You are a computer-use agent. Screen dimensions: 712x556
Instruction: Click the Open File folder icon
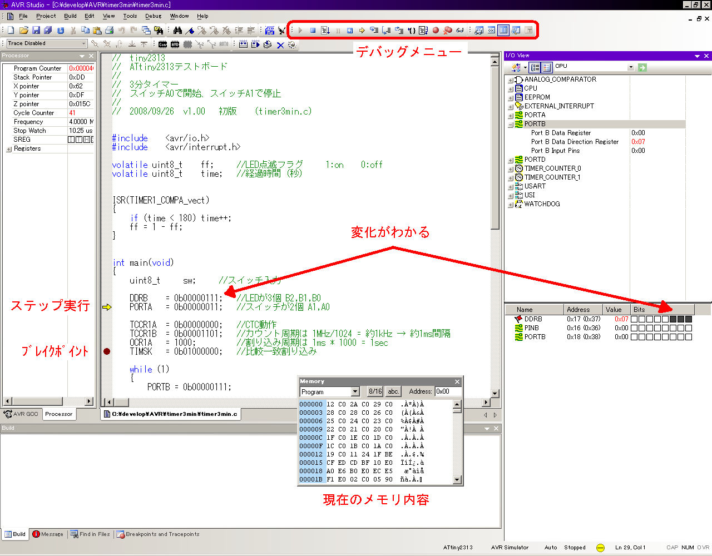coord(23,31)
